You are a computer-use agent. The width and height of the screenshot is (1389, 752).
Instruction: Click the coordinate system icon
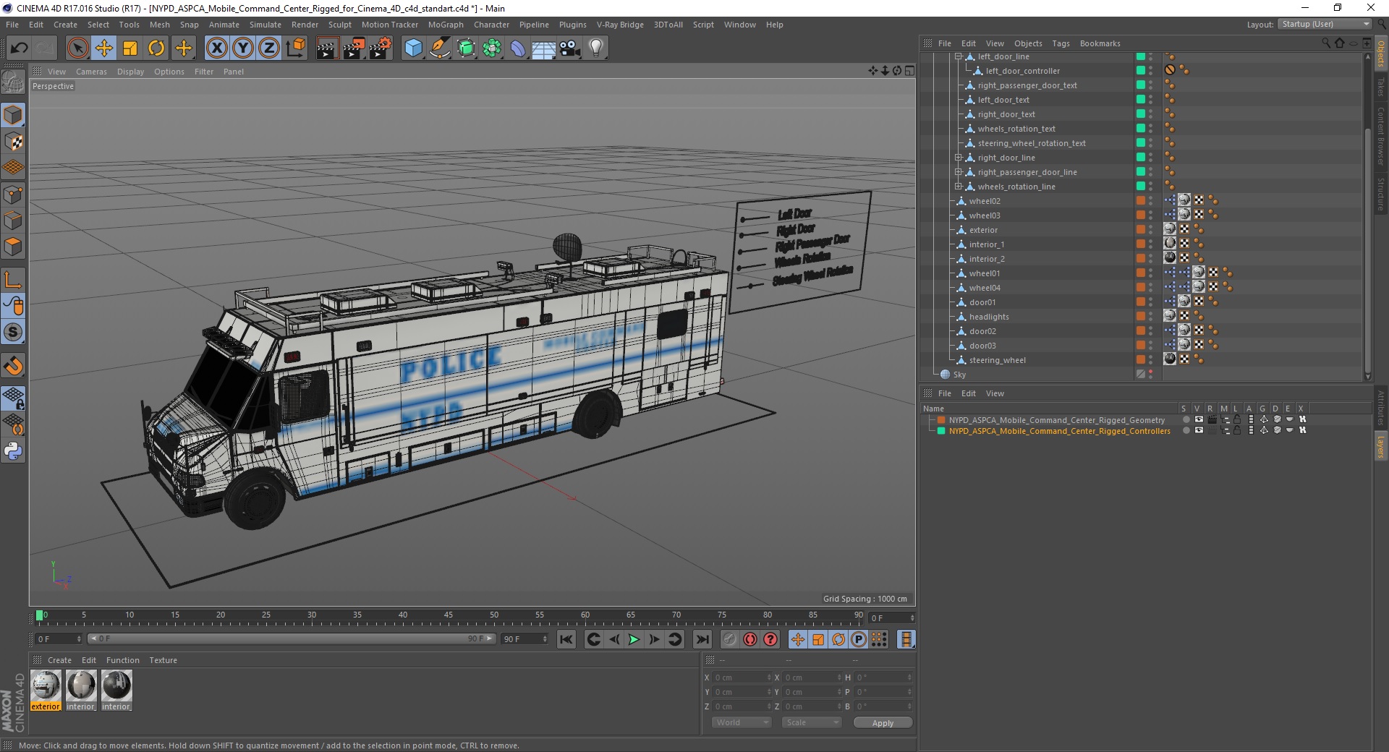click(x=295, y=48)
